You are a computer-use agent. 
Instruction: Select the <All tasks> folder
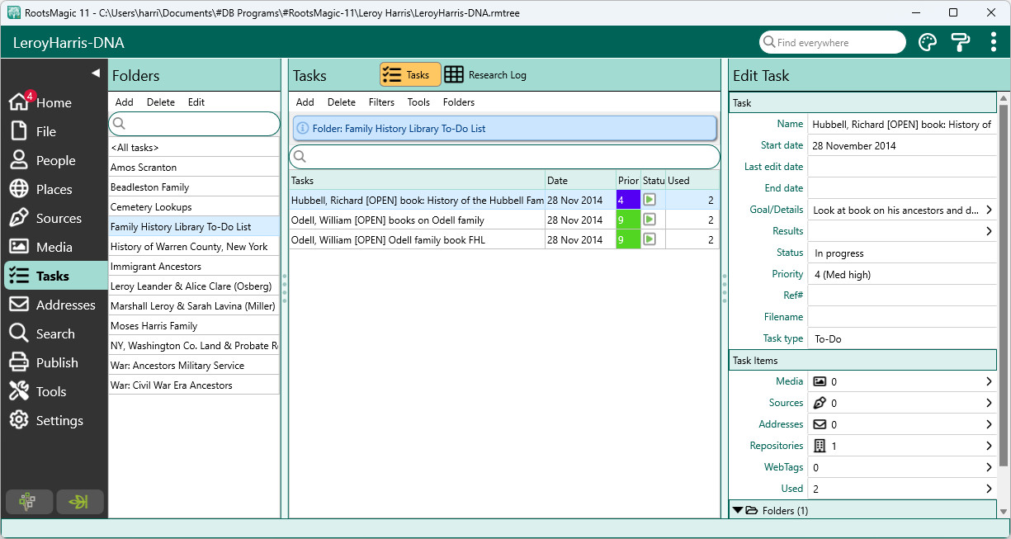pos(194,148)
